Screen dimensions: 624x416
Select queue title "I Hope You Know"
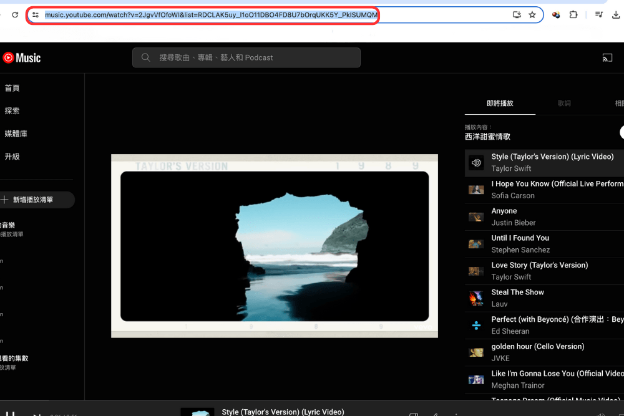pos(557,184)
